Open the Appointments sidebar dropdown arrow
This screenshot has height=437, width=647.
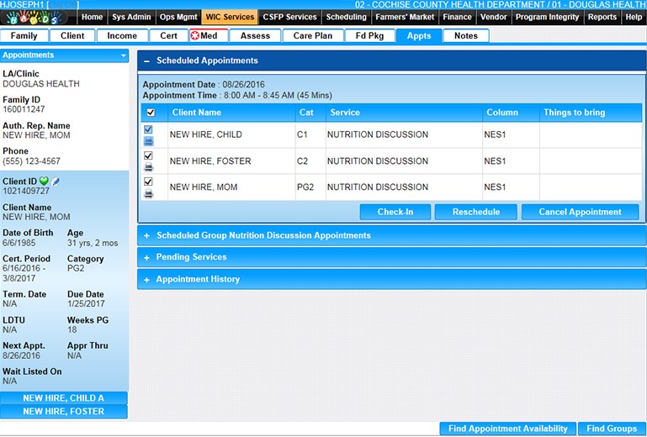(x=124, y=55)
